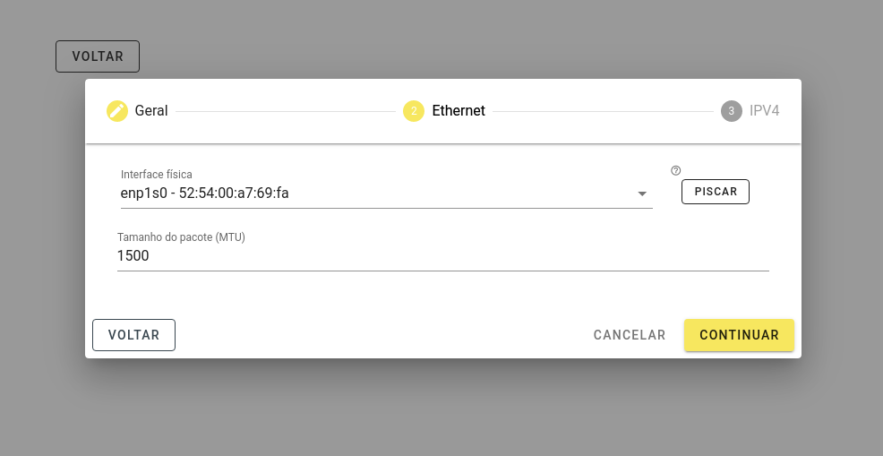
Task: Click the help question mark icon
Action: click(676, 171)
